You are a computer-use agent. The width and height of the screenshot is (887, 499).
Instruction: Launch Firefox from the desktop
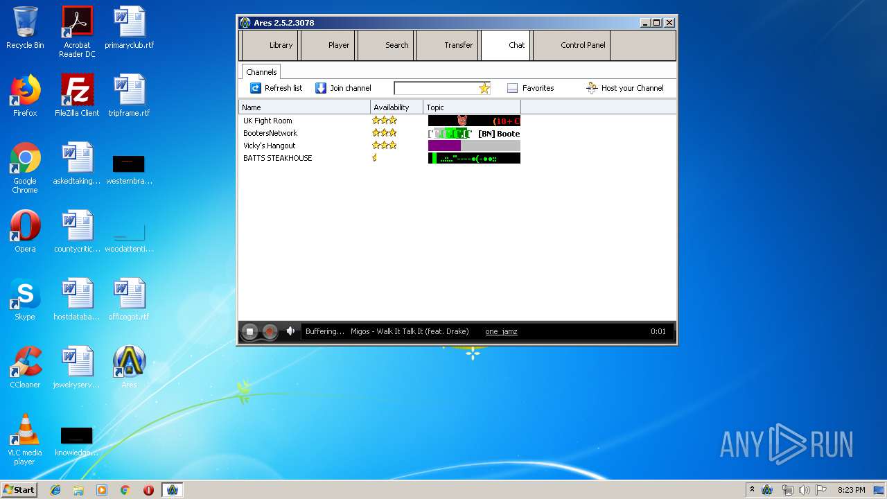(25, 96)
